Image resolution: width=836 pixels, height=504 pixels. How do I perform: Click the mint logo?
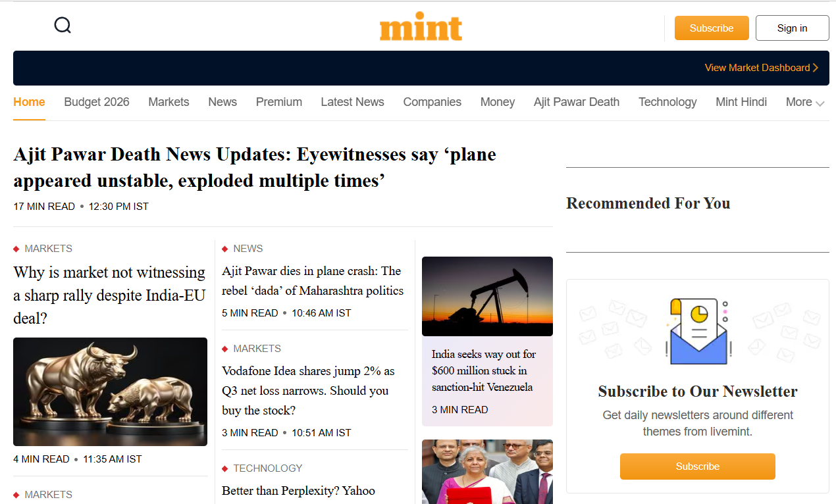click(421, 28)
